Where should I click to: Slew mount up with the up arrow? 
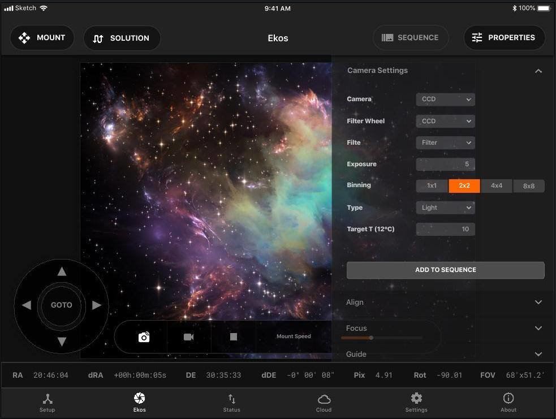pos(62,271)
